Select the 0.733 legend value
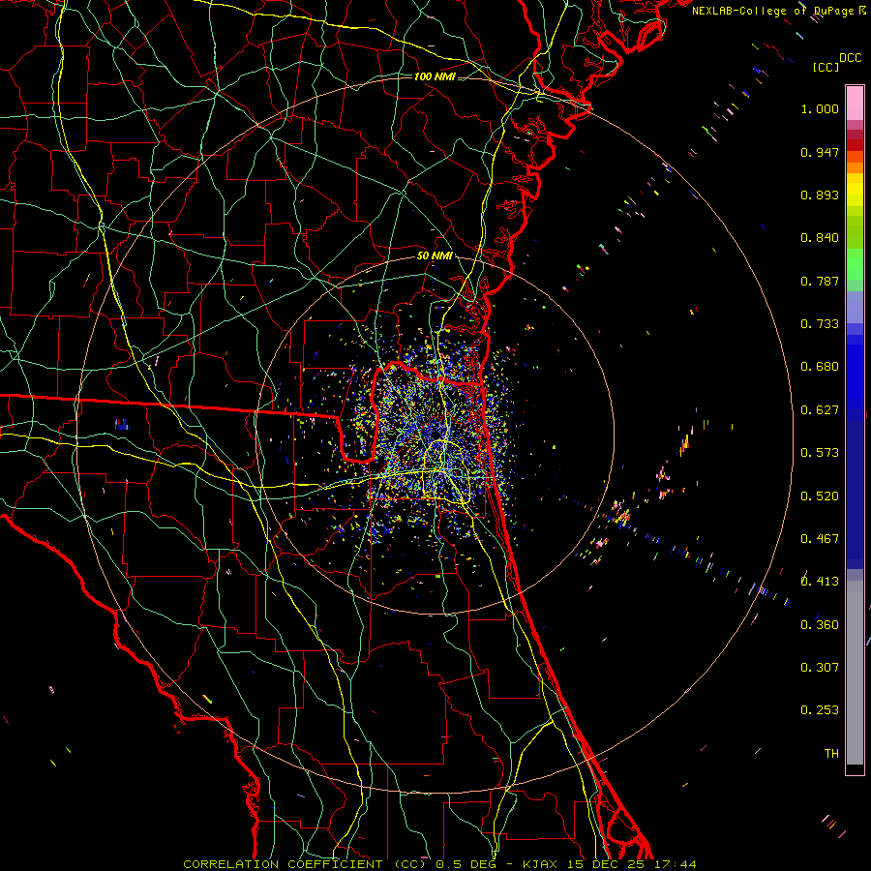871x871 pixels. (x=820, y=324)
